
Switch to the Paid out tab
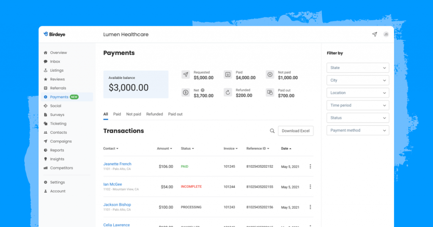click(x=175, y=114)
